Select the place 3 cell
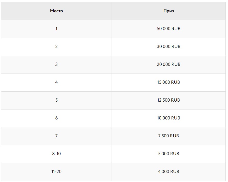Screen dimensions: 228x182 (56, 64)
